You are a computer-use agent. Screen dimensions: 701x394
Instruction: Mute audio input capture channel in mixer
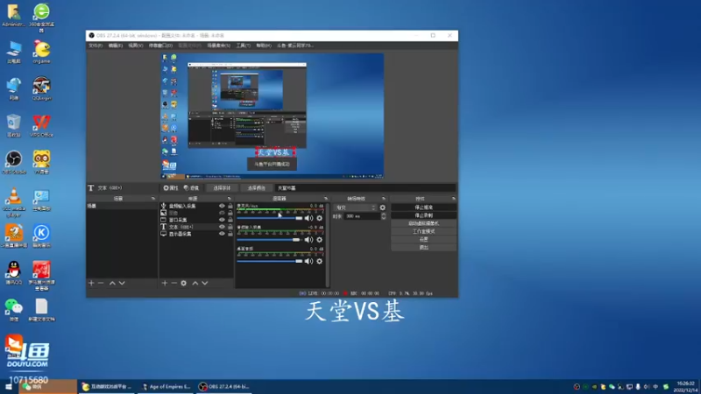point(308,240)
